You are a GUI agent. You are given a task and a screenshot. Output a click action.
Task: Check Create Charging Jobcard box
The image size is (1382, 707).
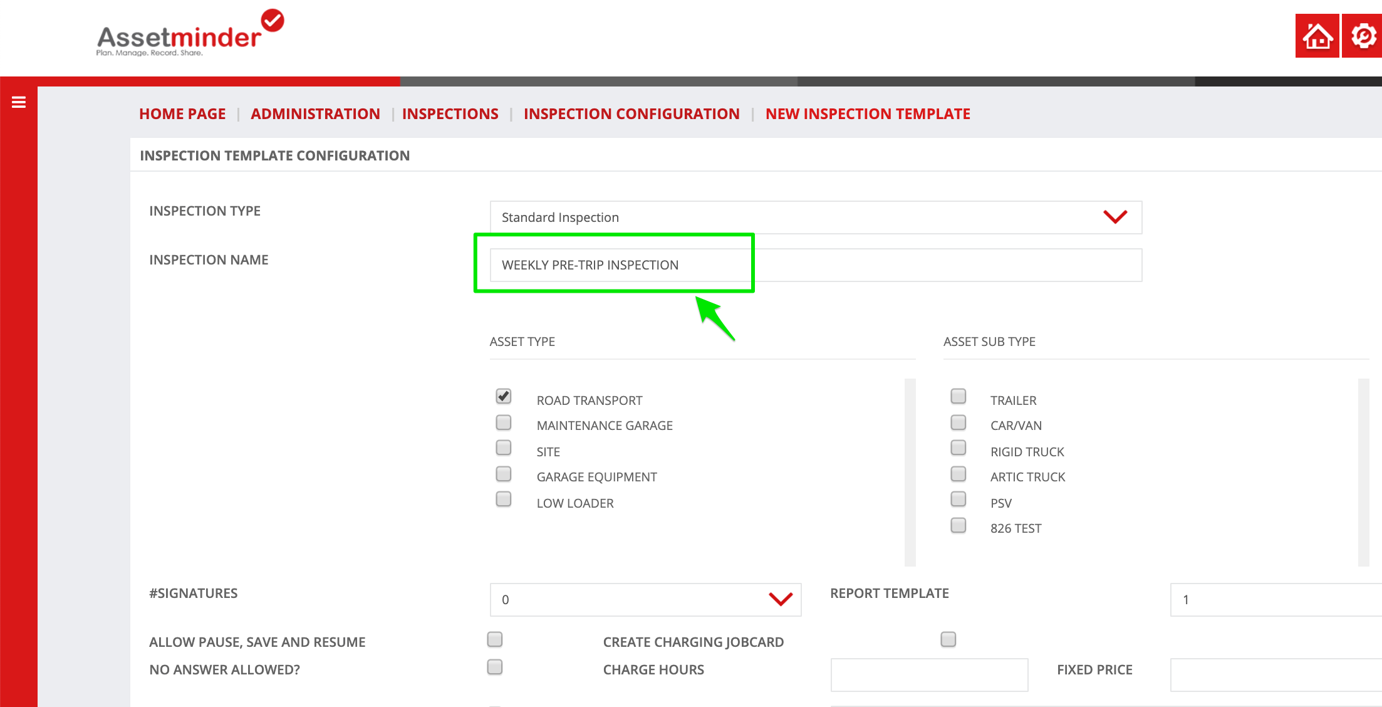pos(948,639)
